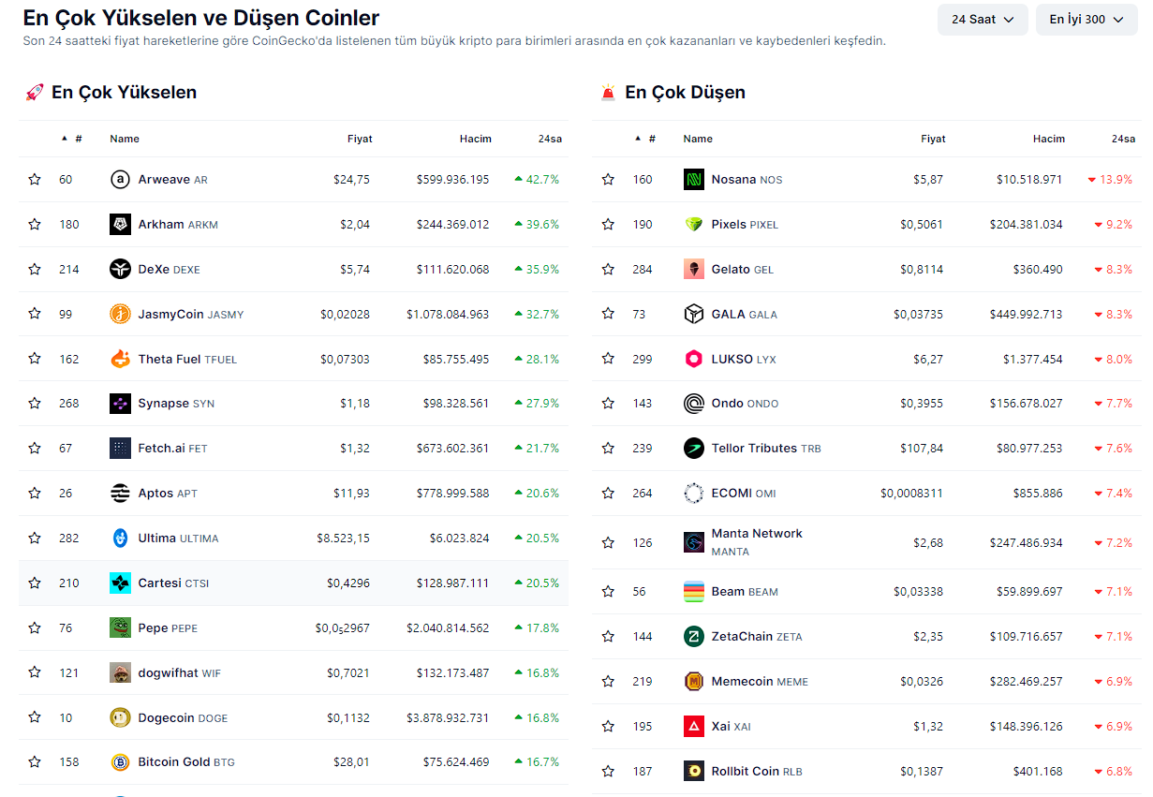This screenshot has width=1153, height=797.
Task: Sort losers by 24sa column header
Action: 1123,139
